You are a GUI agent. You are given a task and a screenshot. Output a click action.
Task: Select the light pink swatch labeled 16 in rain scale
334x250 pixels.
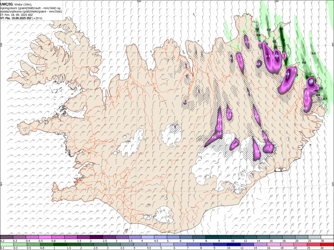pos(273,245)
